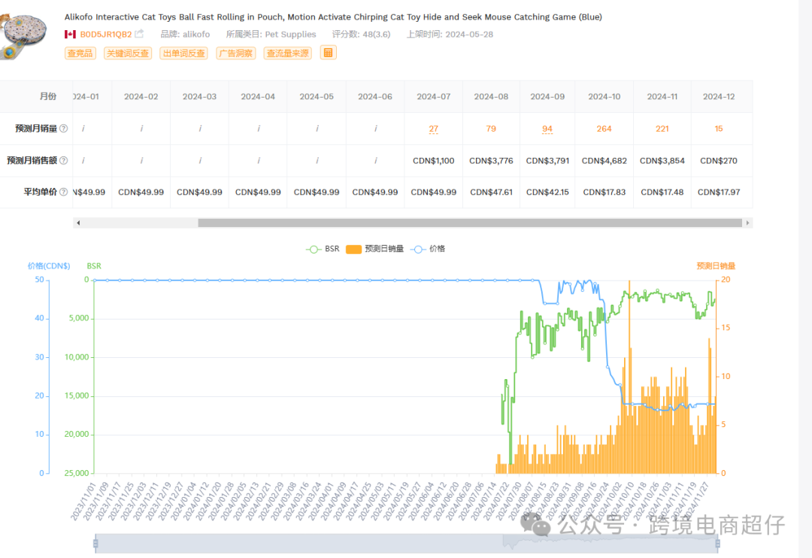Click the brand label 品牌: alikofo
812x558 pixels.
(x=185, y=34)
